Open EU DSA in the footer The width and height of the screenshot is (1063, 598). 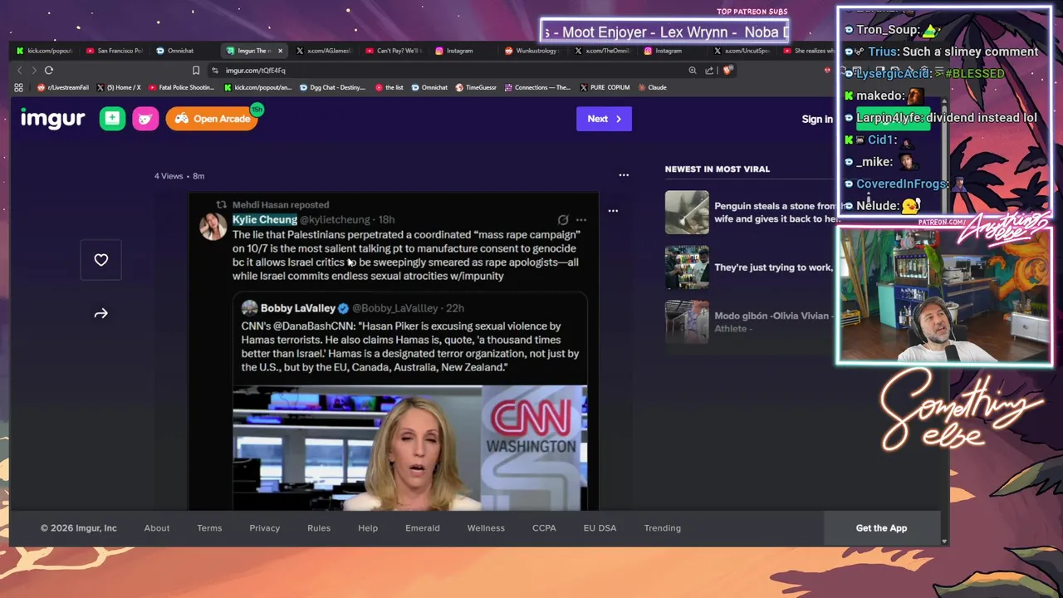coord(600,528)
